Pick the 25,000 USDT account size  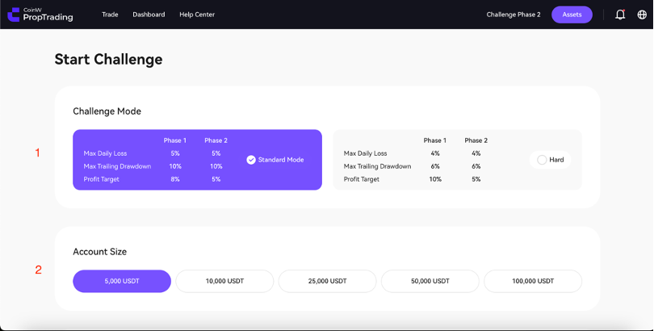pos(327,281)
